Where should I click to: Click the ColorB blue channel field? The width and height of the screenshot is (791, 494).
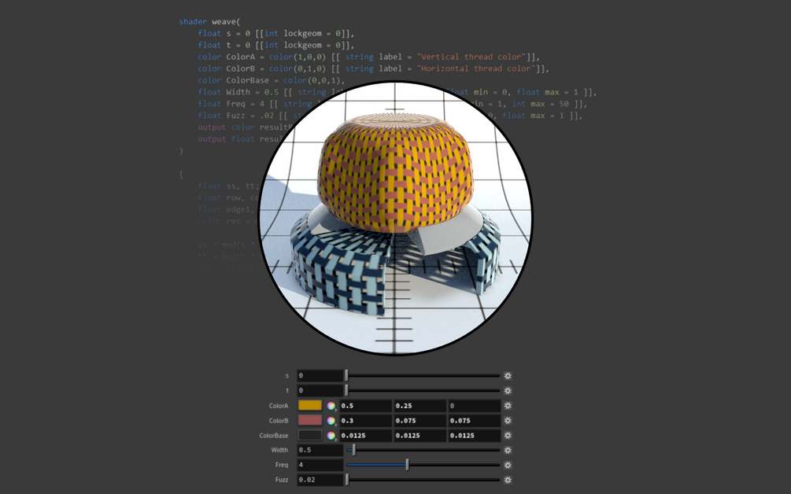(x=474, y=420)
